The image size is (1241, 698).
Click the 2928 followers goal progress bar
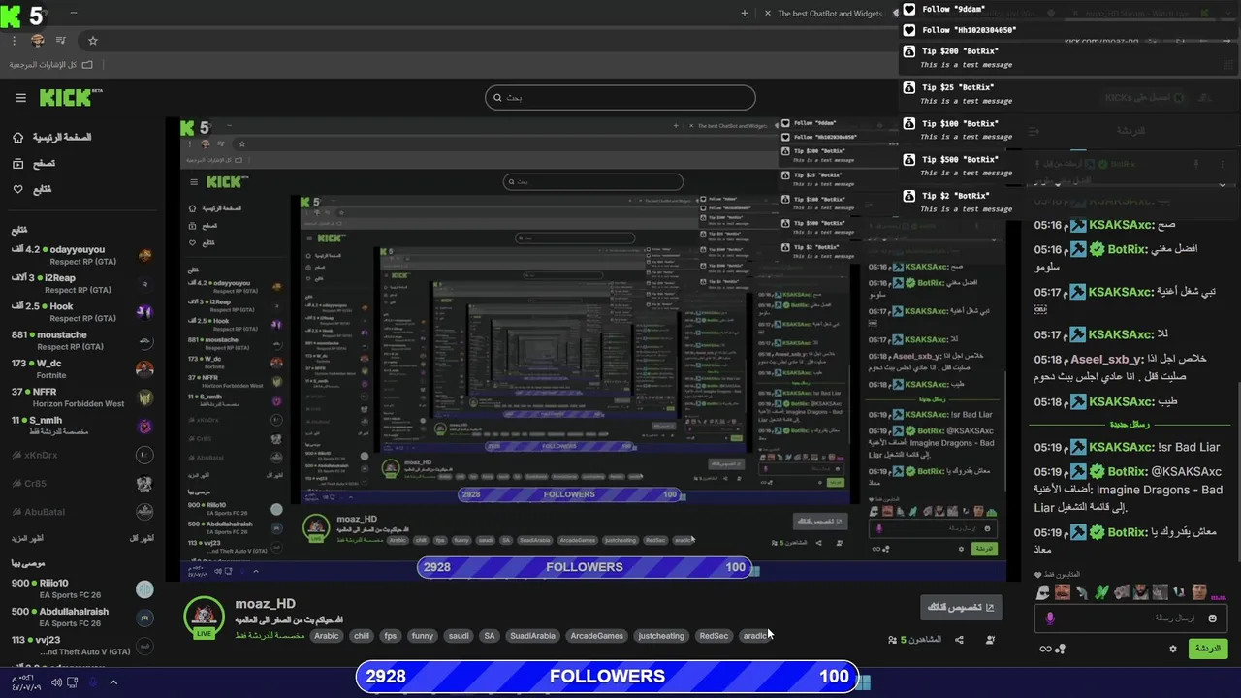pos(607,677)
